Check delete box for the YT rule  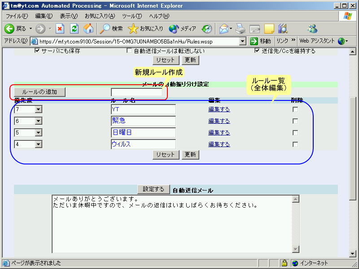(x=295, y=109)
